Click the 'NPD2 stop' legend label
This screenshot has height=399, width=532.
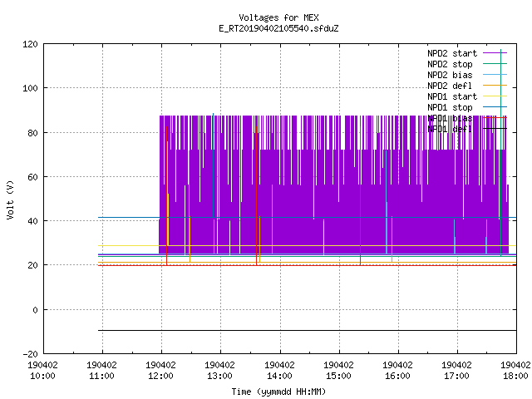[450, 64]
